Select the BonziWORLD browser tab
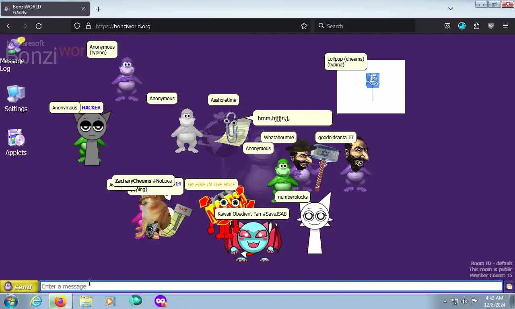Viewport: 515px width, 309px height. (x=45, y=9)
